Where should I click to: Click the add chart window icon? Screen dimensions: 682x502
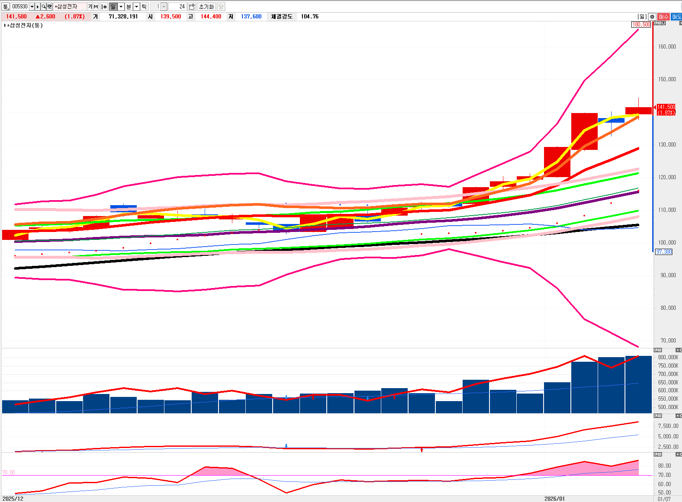[x=192, y=7]
